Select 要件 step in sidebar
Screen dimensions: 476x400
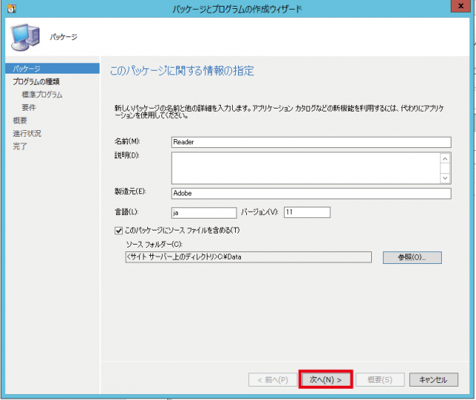(x=29, y=108)
